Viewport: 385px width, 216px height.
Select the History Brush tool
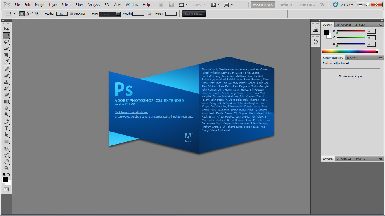tap(6, 88)
